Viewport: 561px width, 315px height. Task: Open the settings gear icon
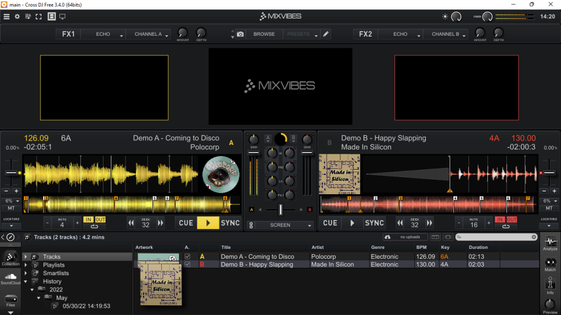point(17,16)
